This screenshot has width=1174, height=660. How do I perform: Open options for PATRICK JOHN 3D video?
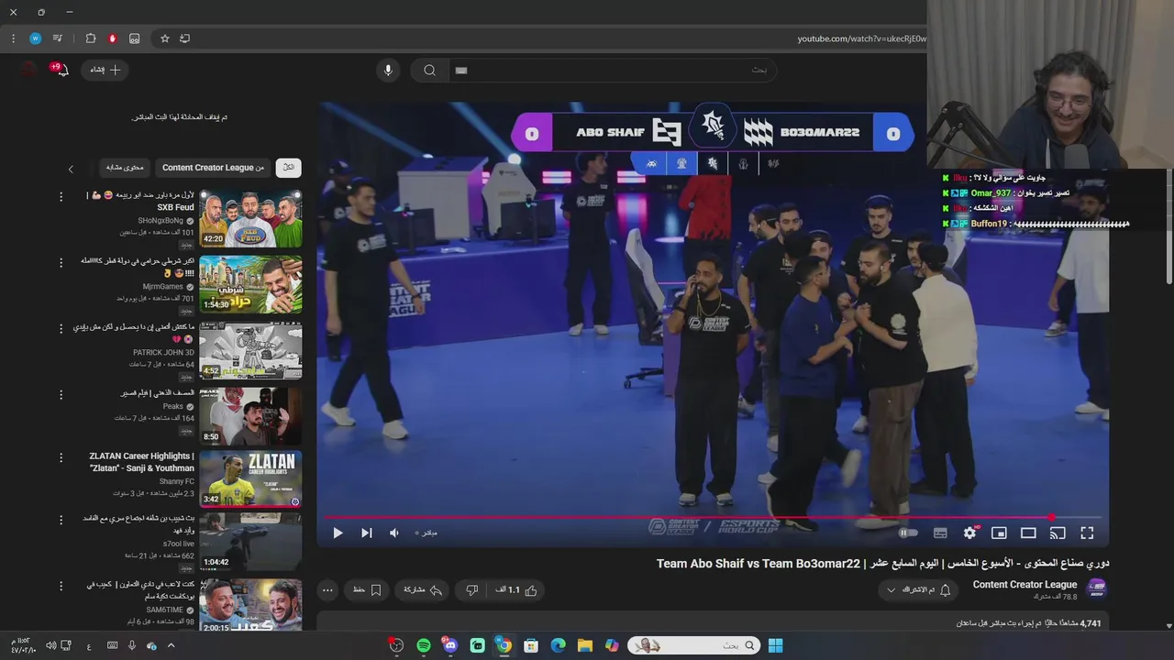click(61, 328)
